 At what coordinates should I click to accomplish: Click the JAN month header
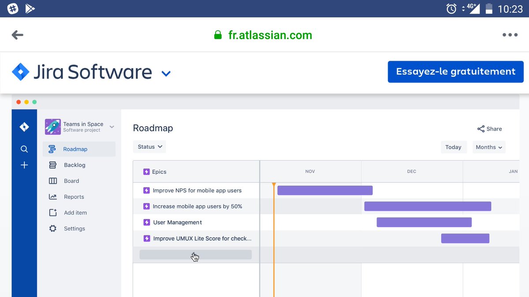[513, 172]
